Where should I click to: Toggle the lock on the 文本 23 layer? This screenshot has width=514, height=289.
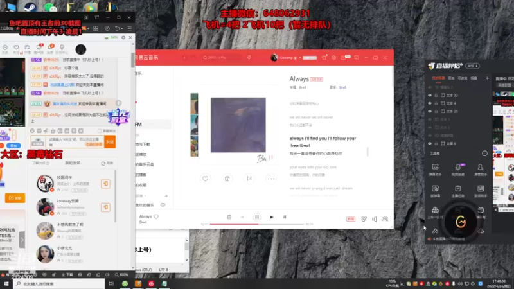click(436, 95)
